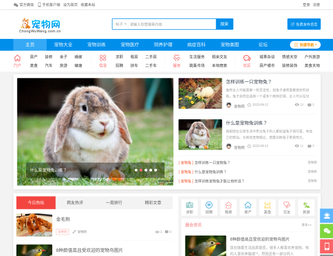333x256 pixels.
Task: Click author avatar under 什么是宠物兔训练
Action: [x=228, y=146]
